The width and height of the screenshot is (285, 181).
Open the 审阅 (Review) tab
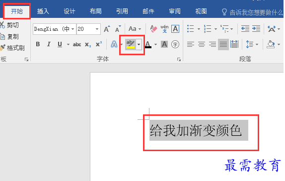pos(175,11)
